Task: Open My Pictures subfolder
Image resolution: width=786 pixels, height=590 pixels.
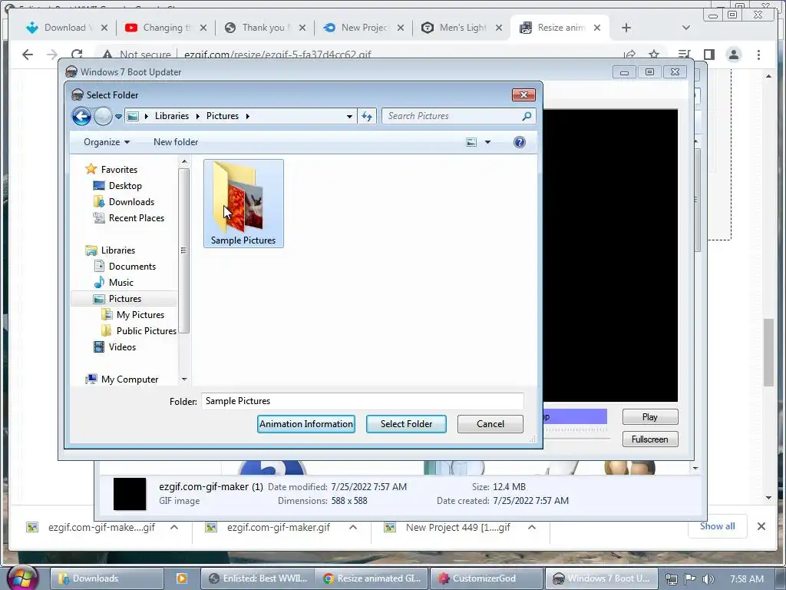Action: [133, 314]
